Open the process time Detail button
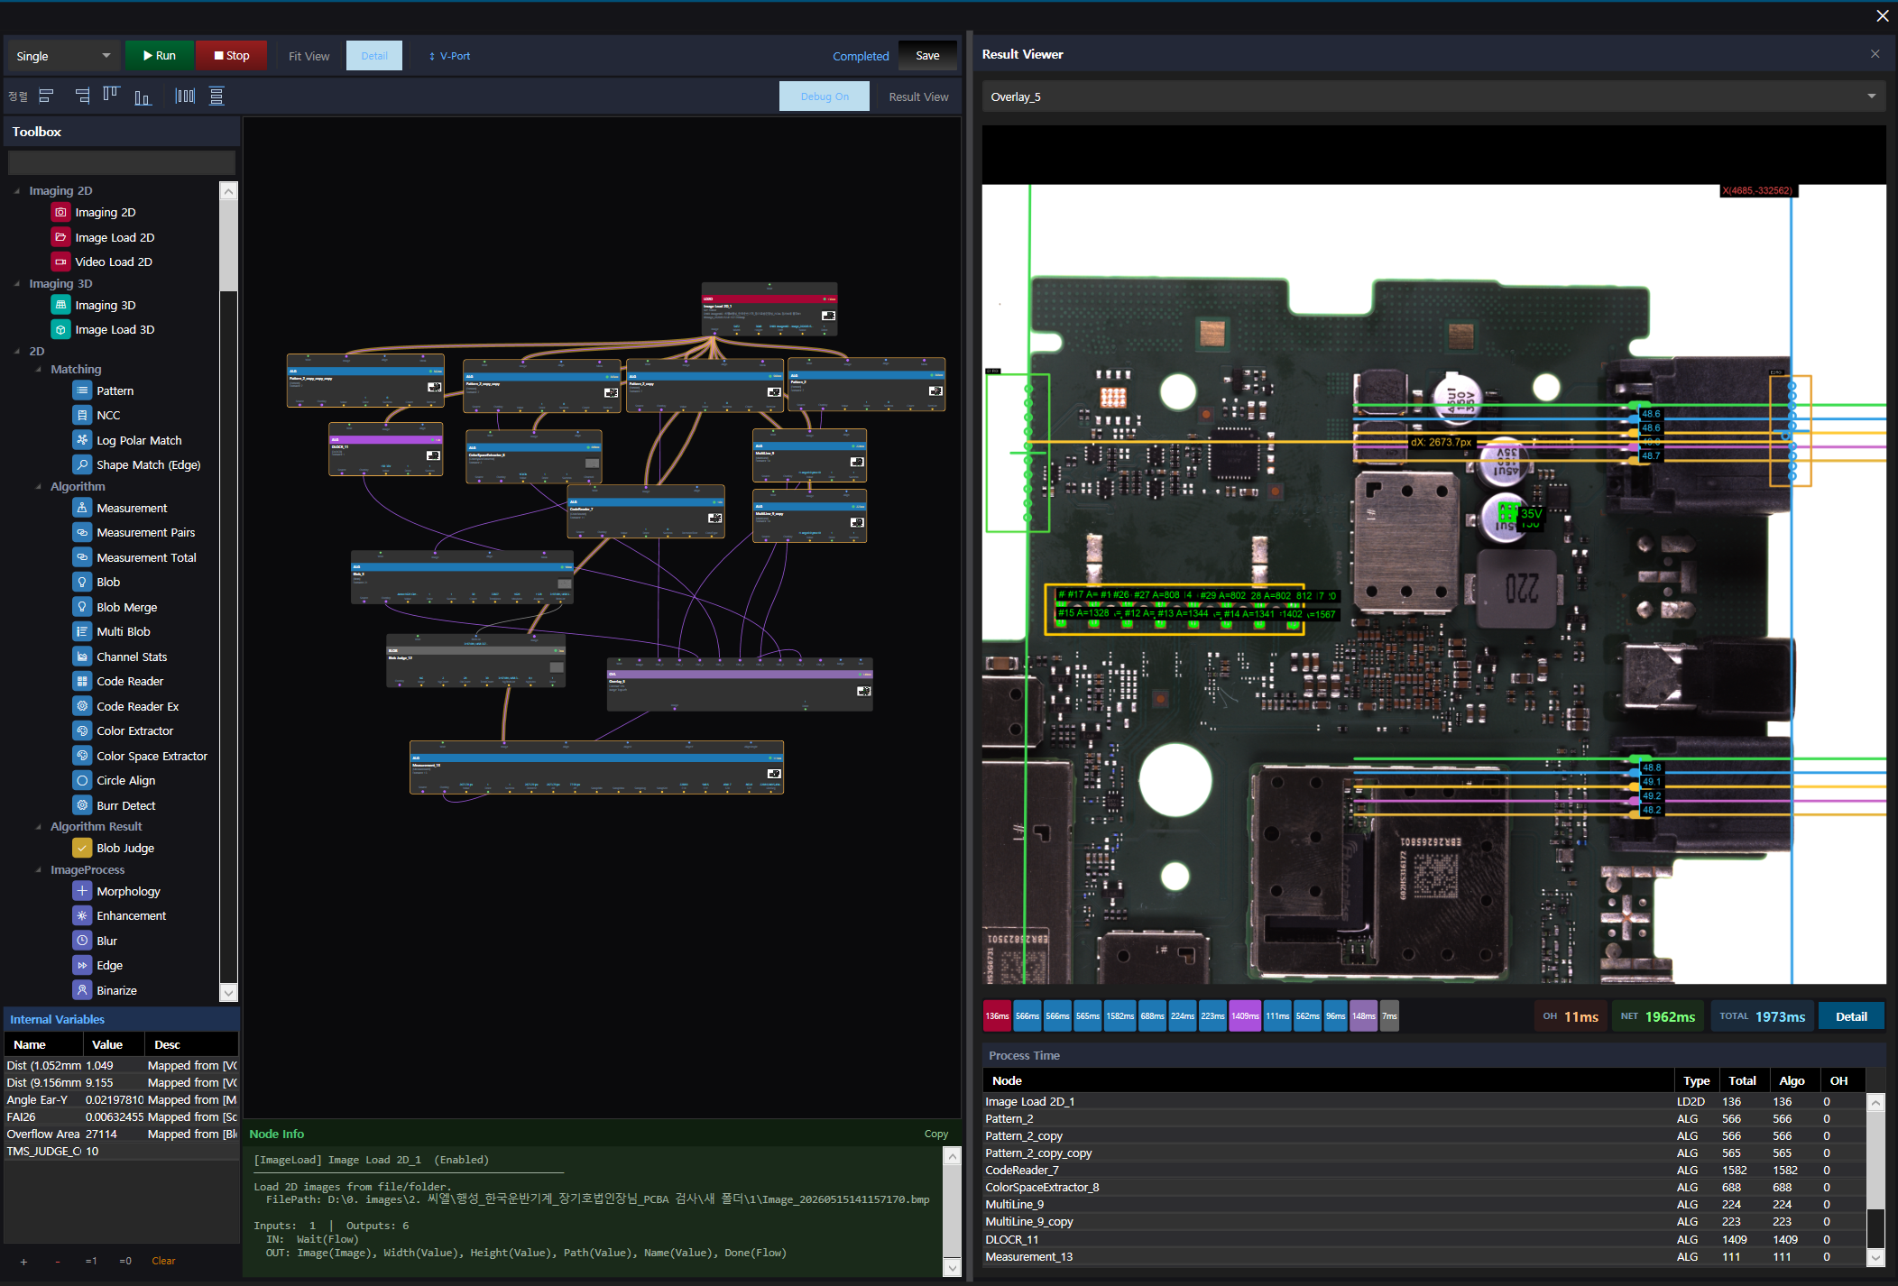This screenshot has height=1286, width=1898. 1851,1016
